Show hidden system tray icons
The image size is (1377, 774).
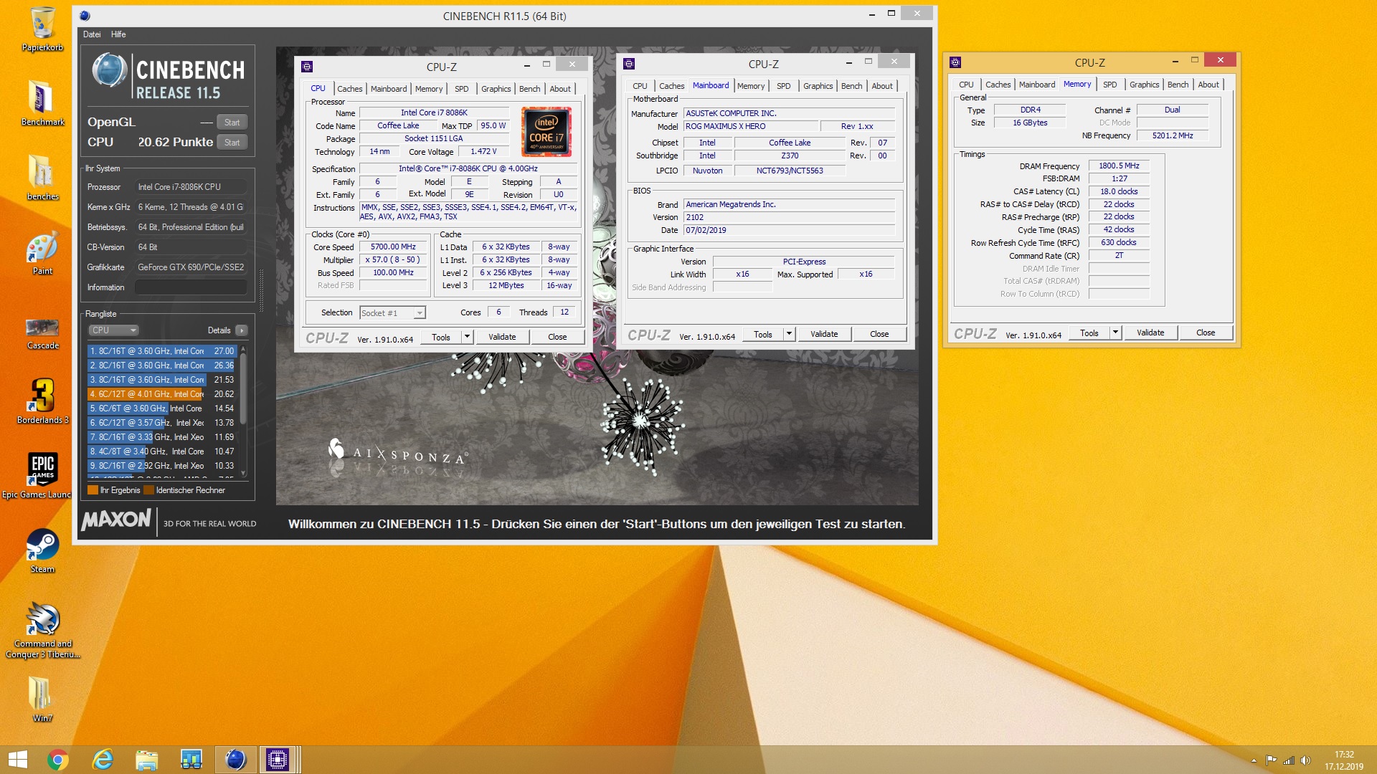(x=1254, y=760)
